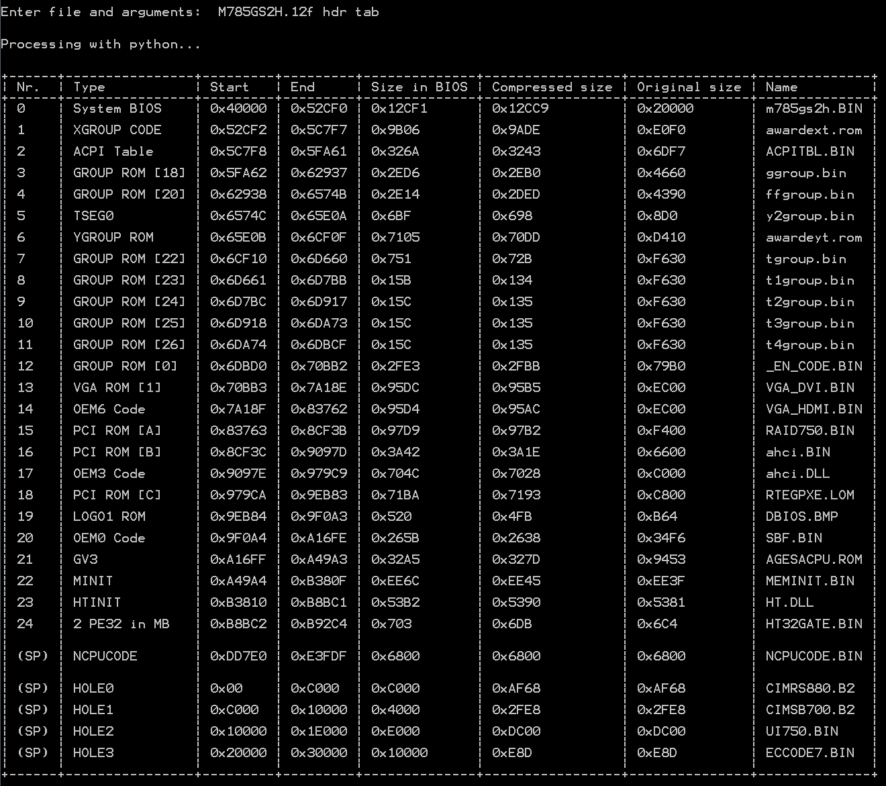
Task: Select the name VGA_HDMI.BIN
Action: [x=814, y=409]
